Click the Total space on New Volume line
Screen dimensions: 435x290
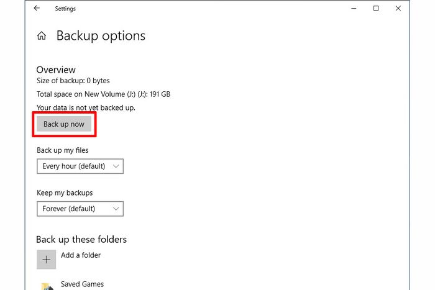(103, 94)
